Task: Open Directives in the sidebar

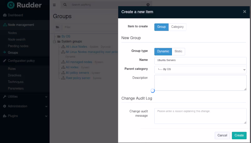Action: tap(15, 75)
